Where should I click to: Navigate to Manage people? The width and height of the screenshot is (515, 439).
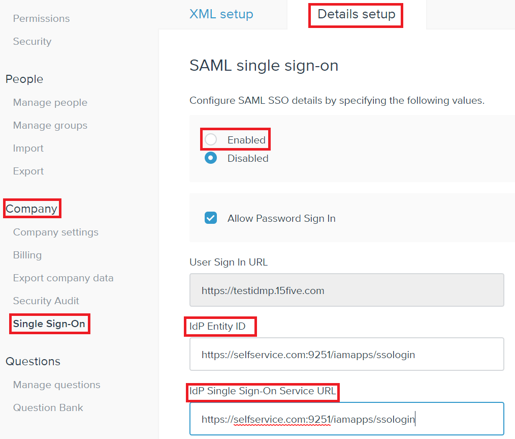tap(50, 102)
